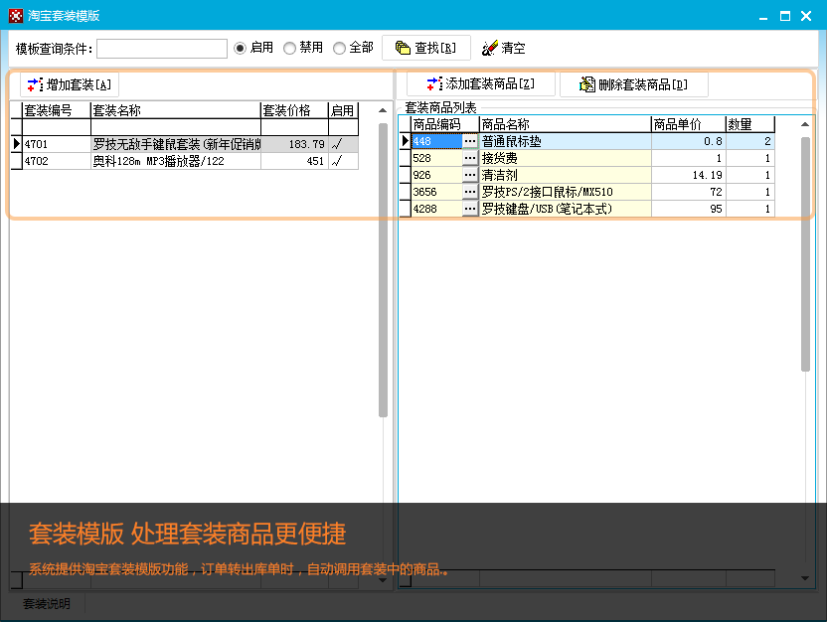Click the bundle list vertical scrollbar thumb
Image resolution: width=827 pixels, height=622 pixels.
pyautogui.click(x=383, y=270)
